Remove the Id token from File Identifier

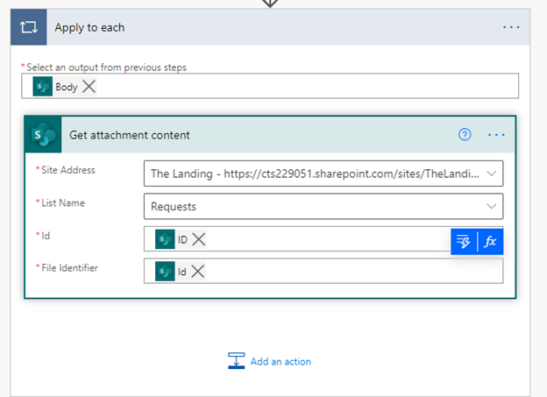point(198,271)
